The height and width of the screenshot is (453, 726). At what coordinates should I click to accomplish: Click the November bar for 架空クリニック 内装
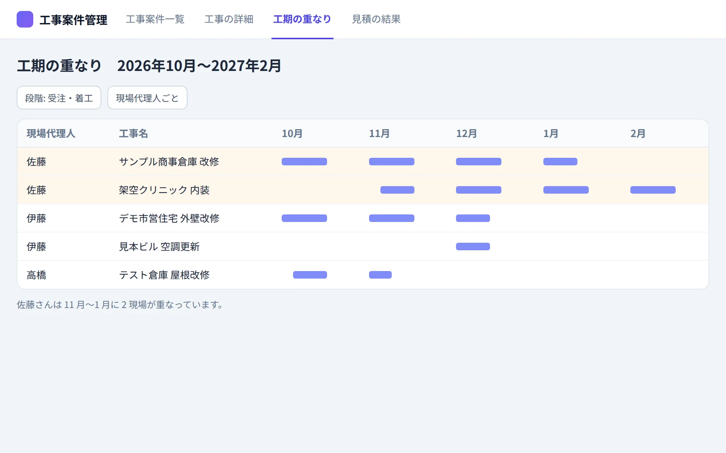tap(397, 190)
